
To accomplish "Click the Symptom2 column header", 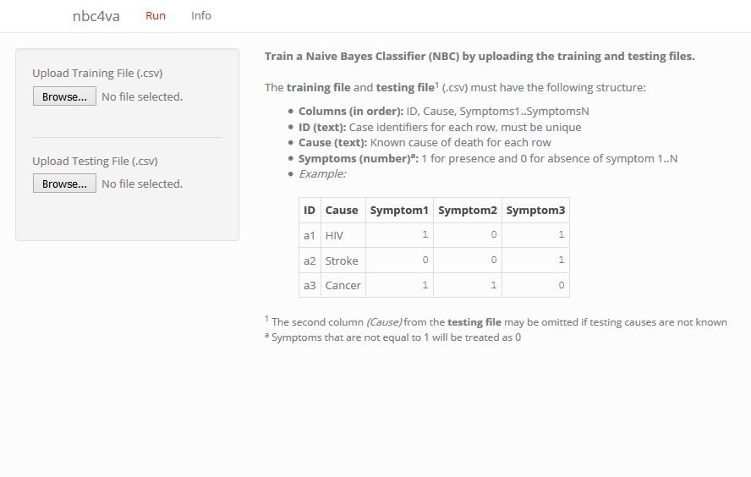I will 468,210.
